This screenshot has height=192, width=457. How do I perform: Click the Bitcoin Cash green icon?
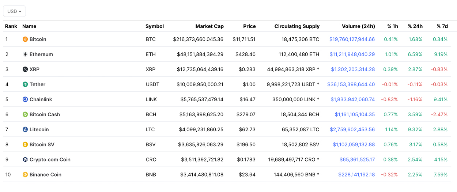coord(25,114)
